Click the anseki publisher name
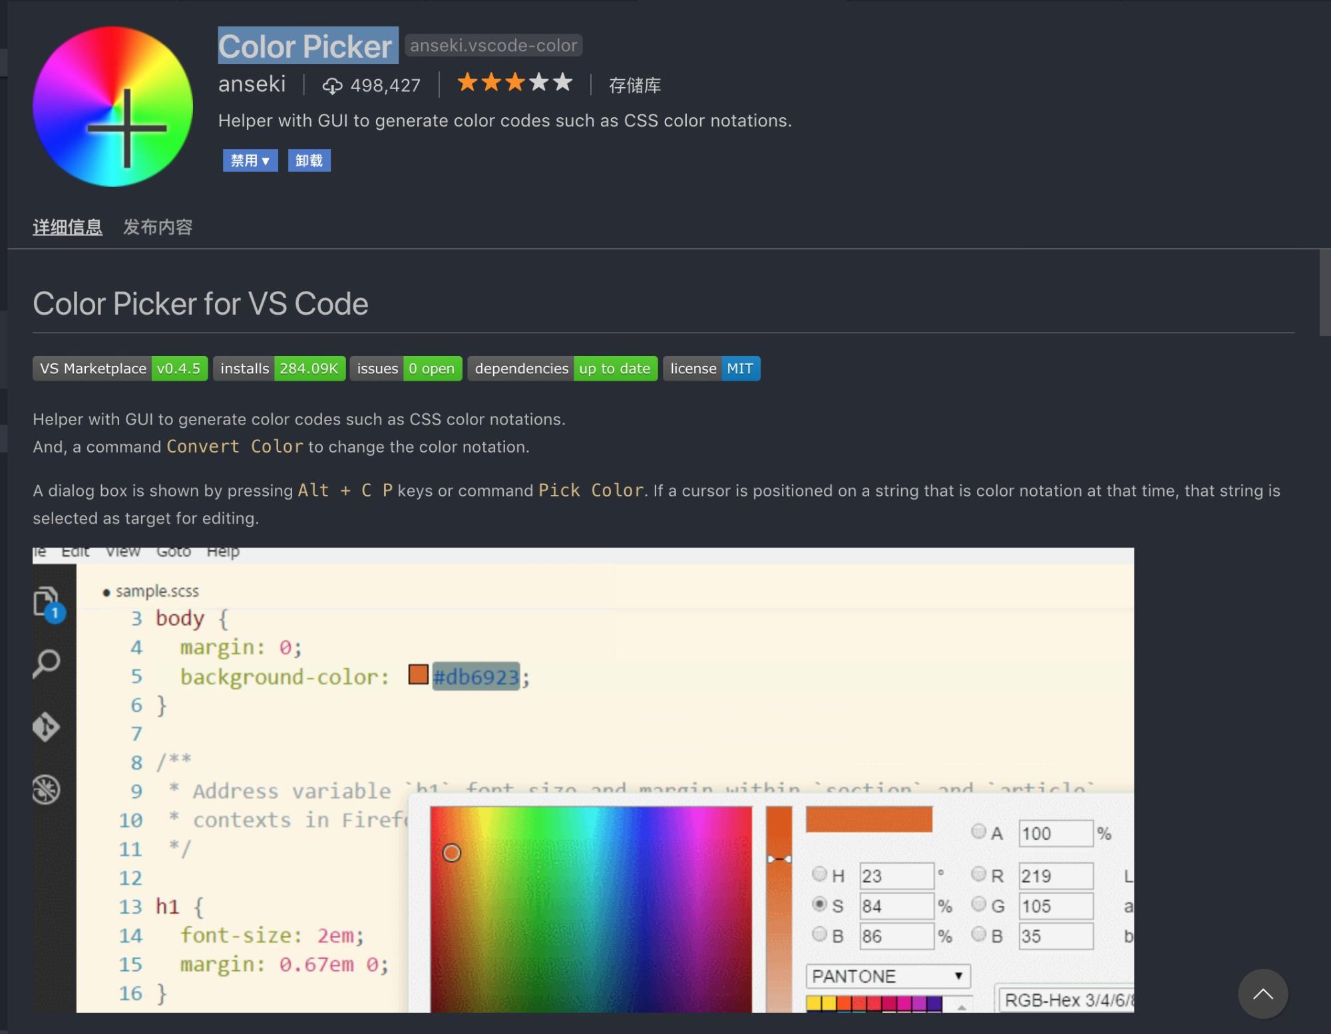Viewport: 1331px width, 1034px height. point(252,84)
